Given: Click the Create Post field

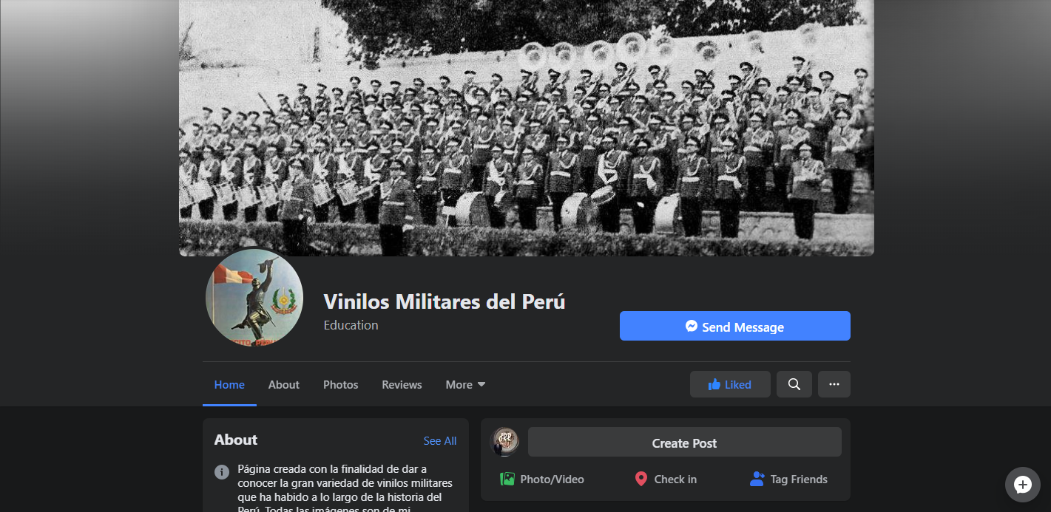Looking at the screenshot, I should pos(685,442).
